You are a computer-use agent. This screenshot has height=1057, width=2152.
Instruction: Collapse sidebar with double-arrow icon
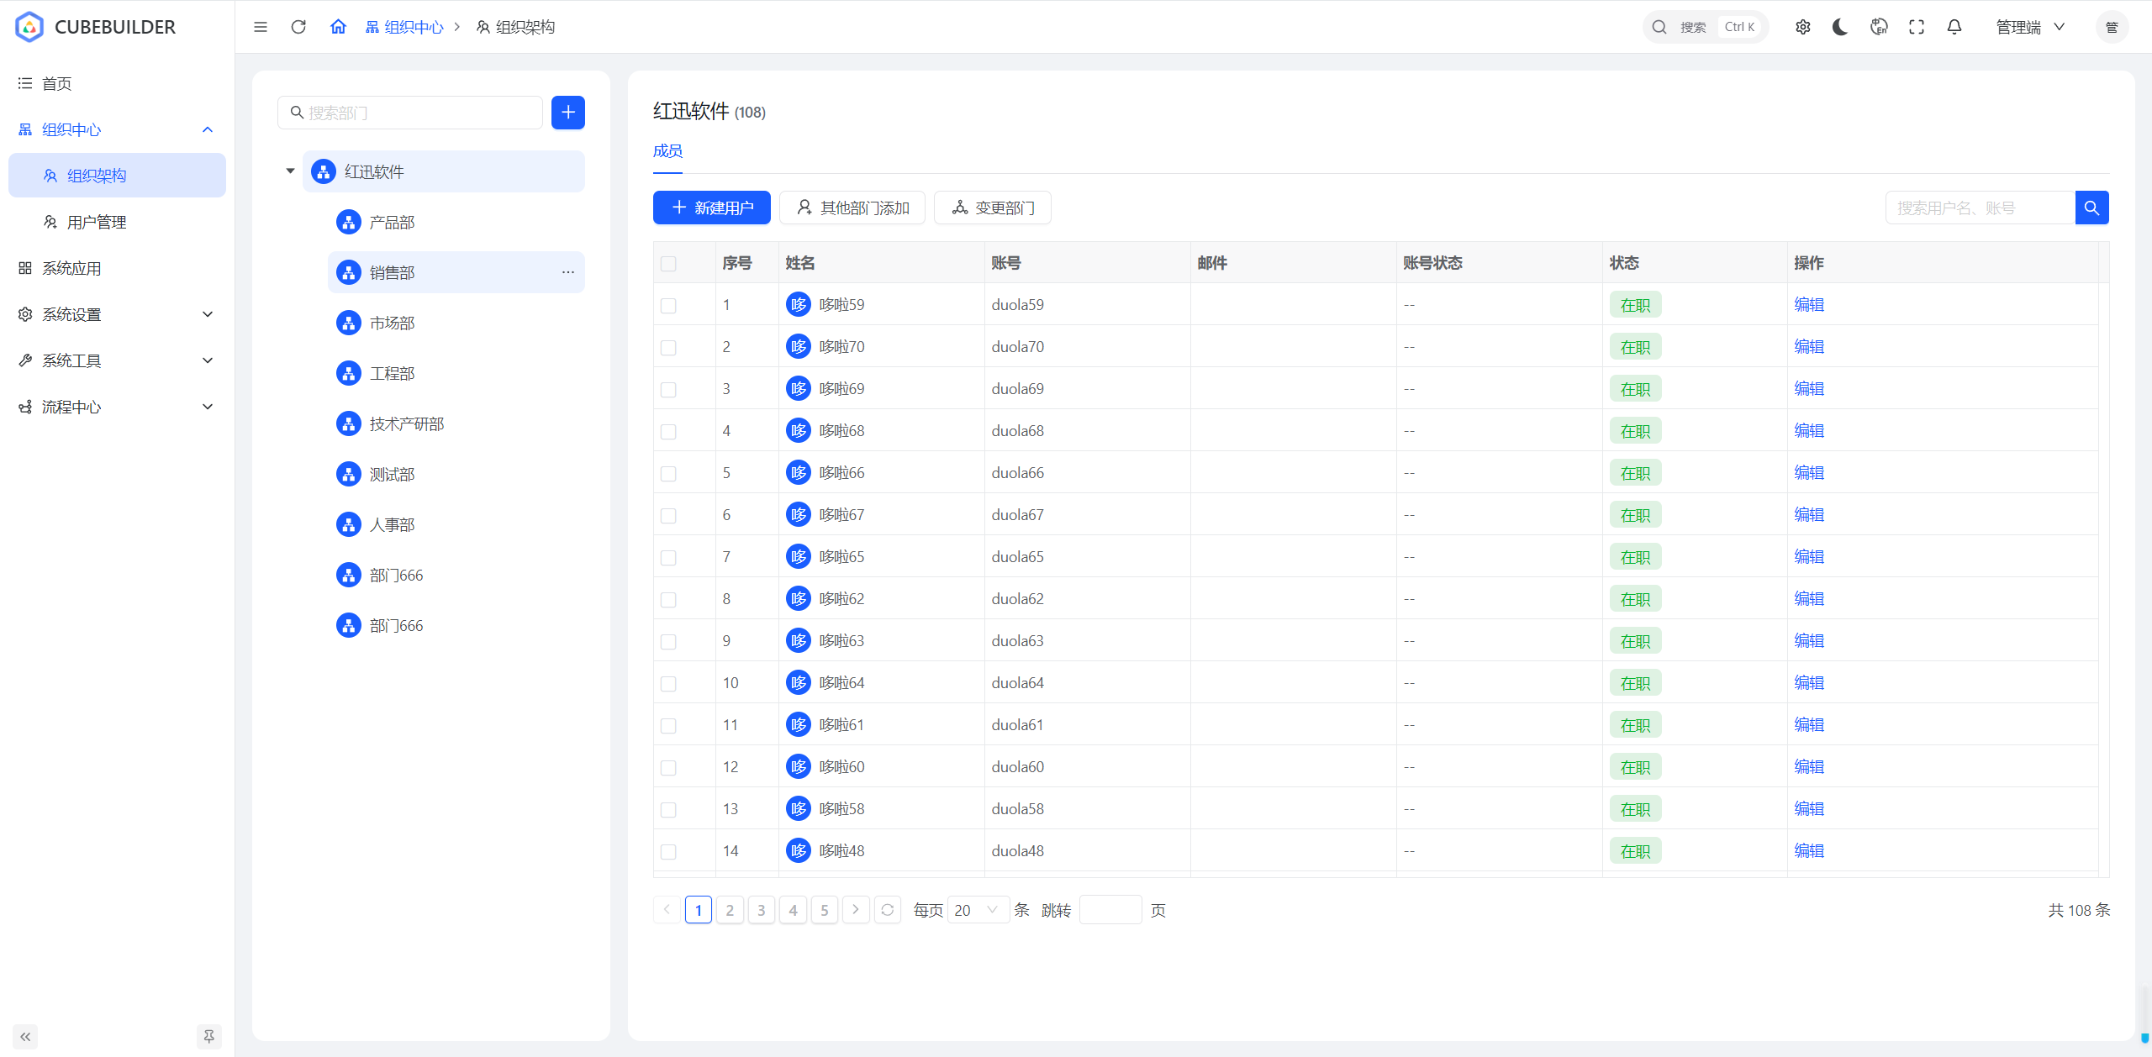click(x=25, y=1036)
